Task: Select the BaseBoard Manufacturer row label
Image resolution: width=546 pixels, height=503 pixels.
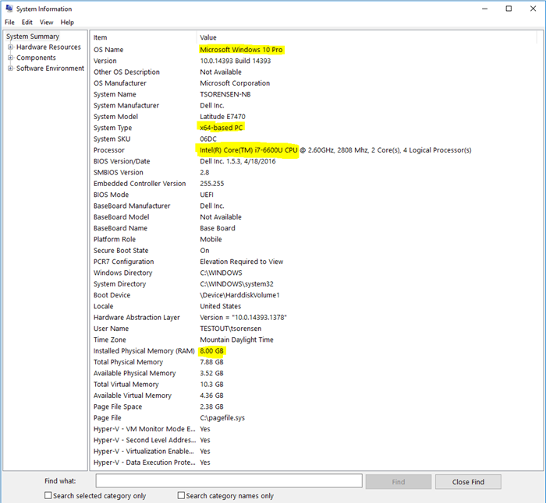Action: click(x=132, y=206)
